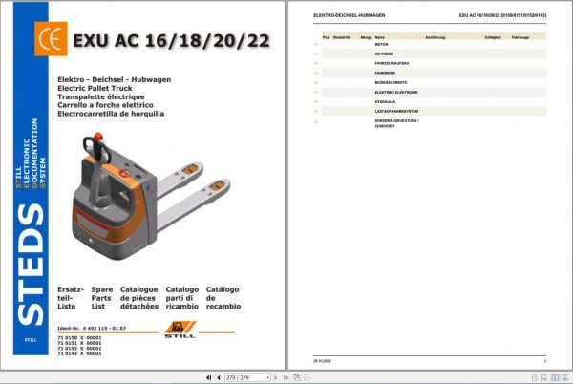This screenshot has width=573, height=384.
Task: Click the Elektro - Deichsel - Hubwagen line
Action: point(115,79)
